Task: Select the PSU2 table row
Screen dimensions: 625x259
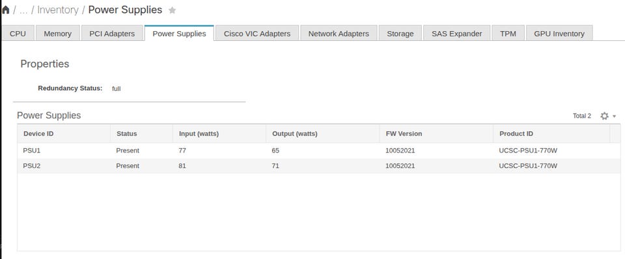Action: point(319,166)
